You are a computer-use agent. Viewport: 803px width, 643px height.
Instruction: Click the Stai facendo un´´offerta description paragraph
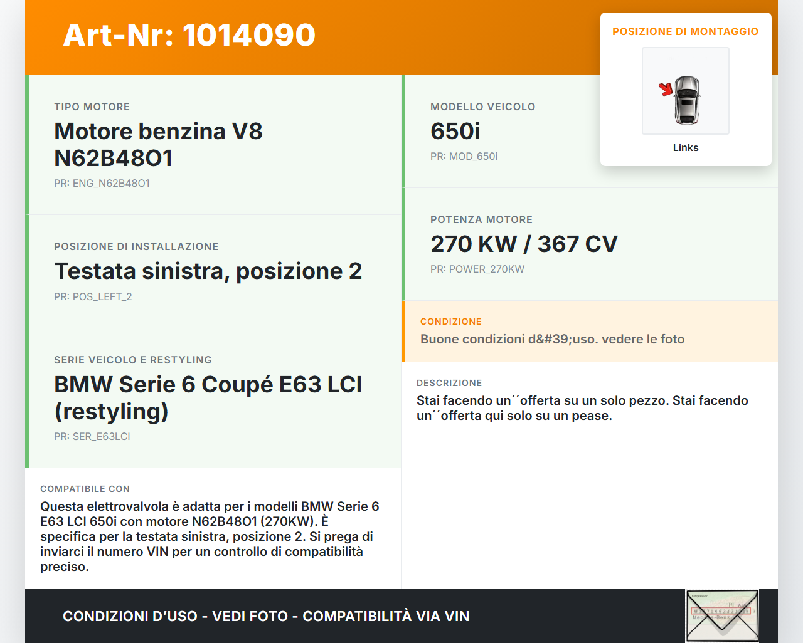(x=582, y=408)
